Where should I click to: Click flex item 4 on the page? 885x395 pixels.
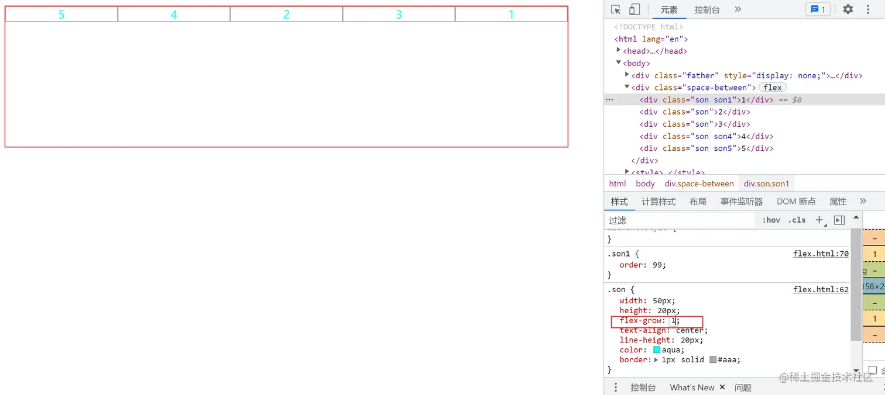click(x=174, y=15)
